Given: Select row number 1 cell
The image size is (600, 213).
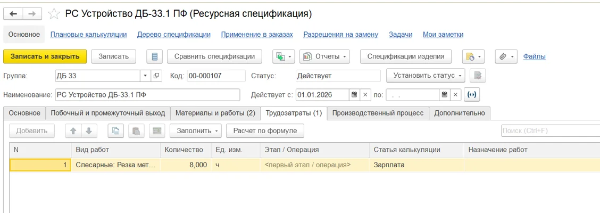Looking at the screenshot, I should 40,165.
